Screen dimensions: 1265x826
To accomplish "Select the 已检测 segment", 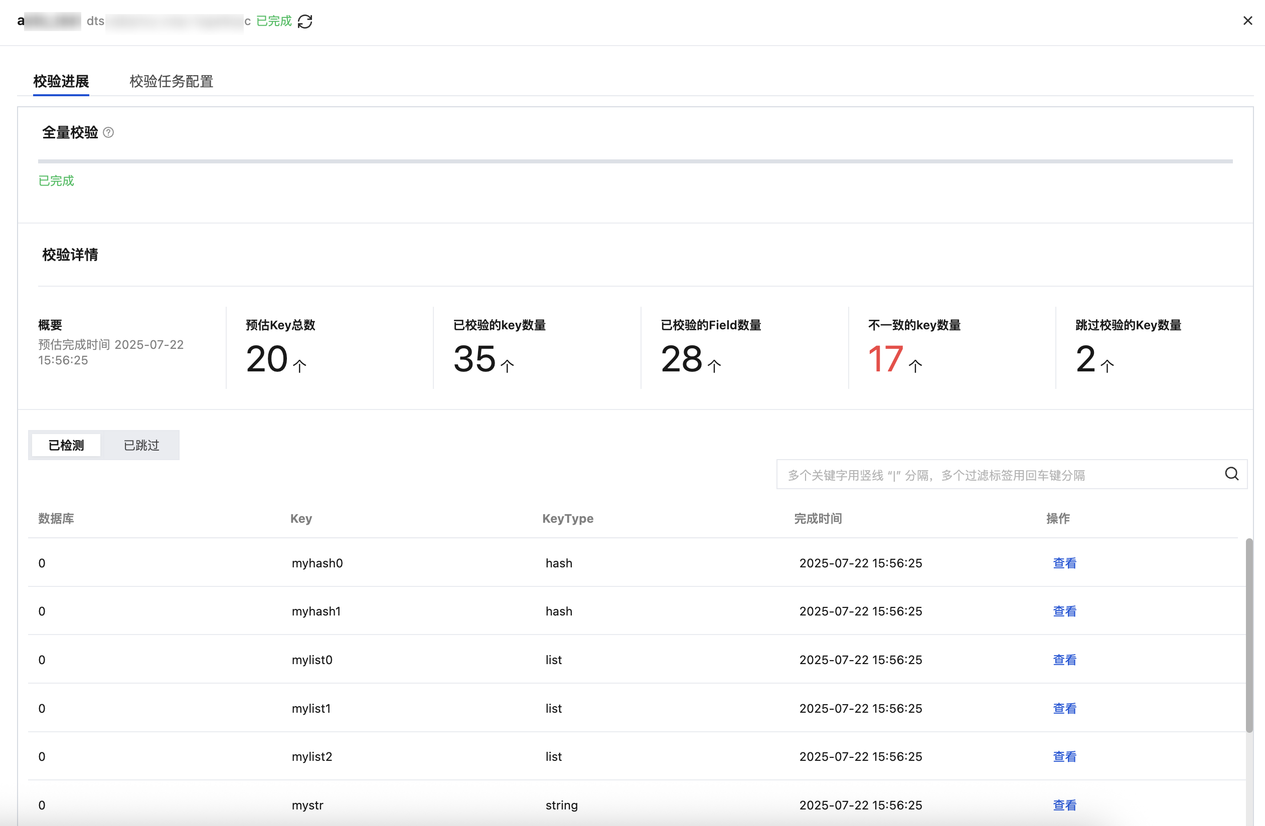I will click(x=66, y=445).
